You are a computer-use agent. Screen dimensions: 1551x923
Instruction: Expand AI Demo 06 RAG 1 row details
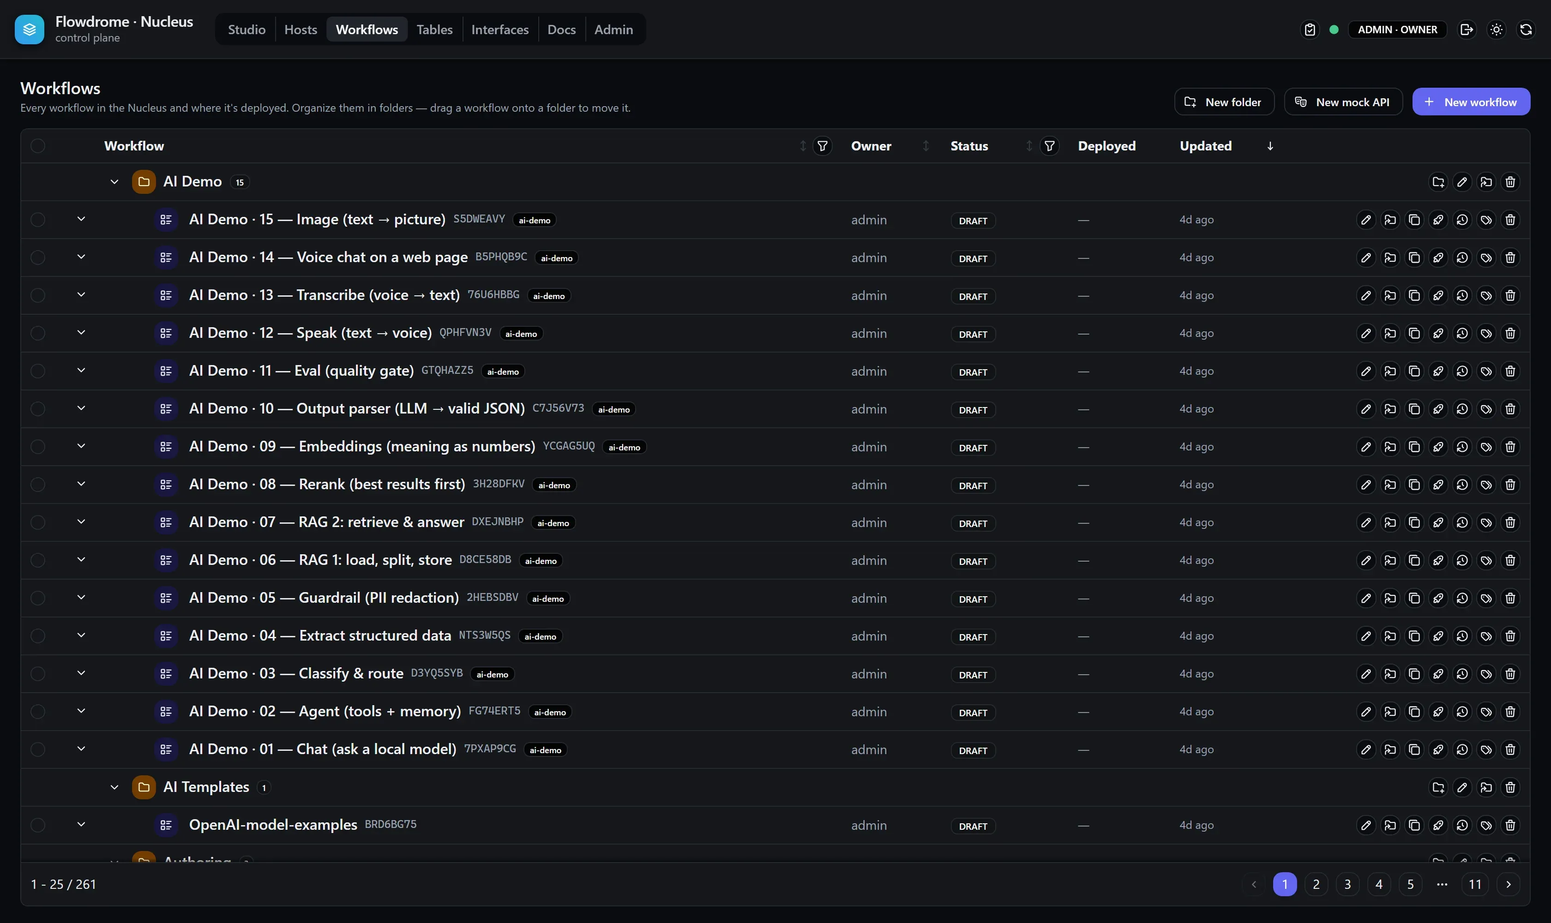pyautogui.click(x=81, y=560)
